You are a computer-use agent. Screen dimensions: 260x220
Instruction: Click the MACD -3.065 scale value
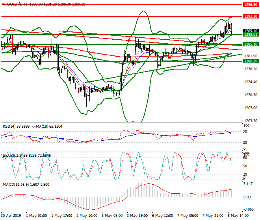(249, 209)
